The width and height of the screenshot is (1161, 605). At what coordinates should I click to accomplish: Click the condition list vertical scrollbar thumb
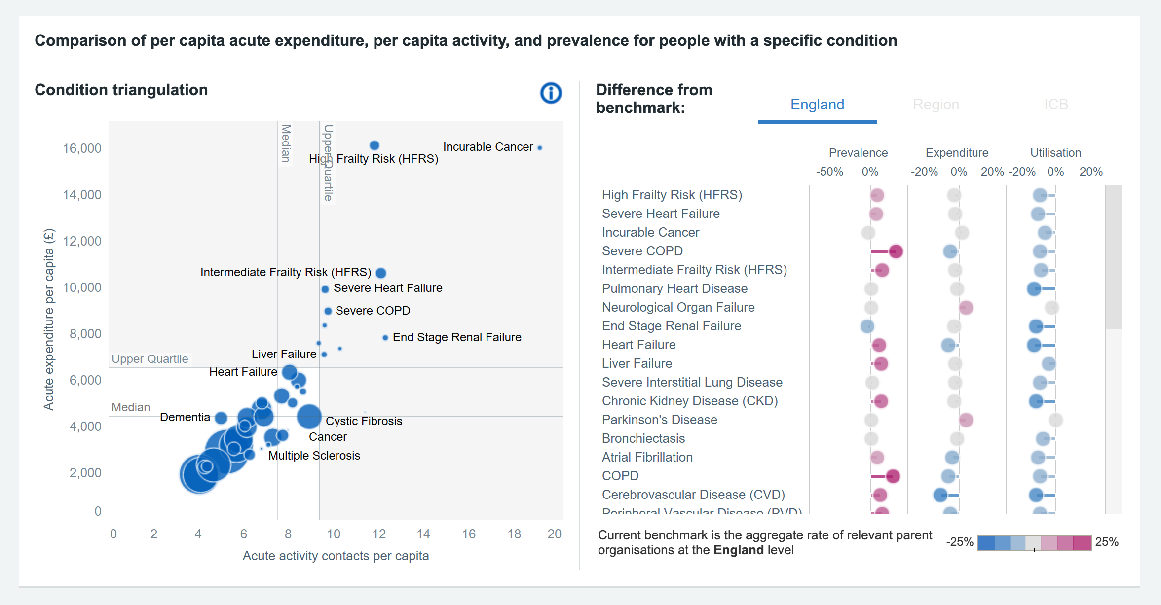pyautogui.click(x=1113, y=257)
